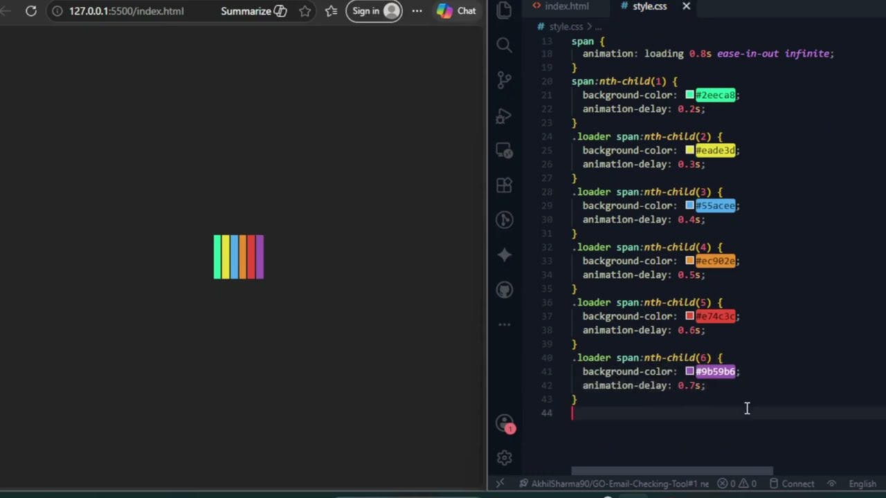Image resolution: width=886 pixels, height=498 pixels.
Task: Open the Run and Debug view
Action: (x=504, y=116)
